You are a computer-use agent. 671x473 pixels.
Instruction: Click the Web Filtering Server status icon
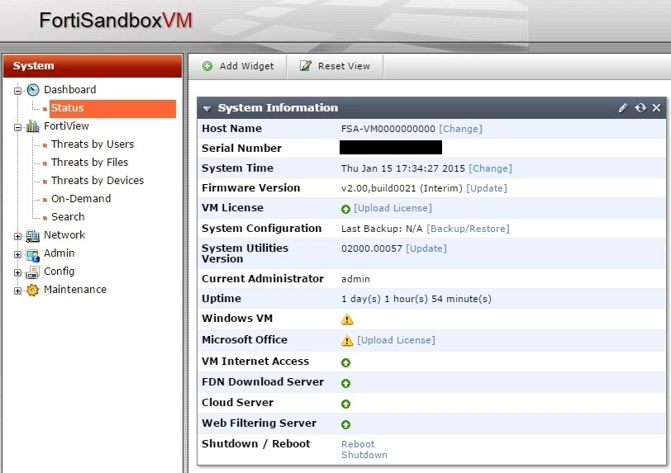345,424
